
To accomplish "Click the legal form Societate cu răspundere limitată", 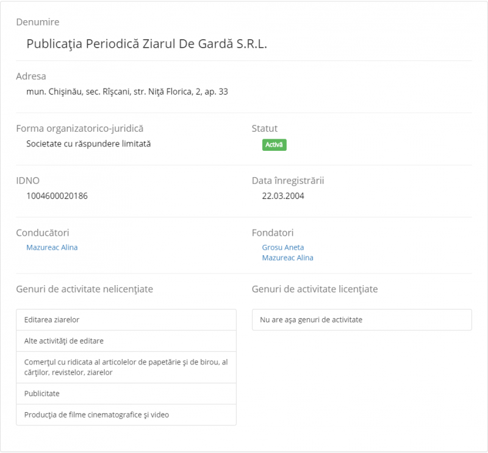I will pos(88,143).
